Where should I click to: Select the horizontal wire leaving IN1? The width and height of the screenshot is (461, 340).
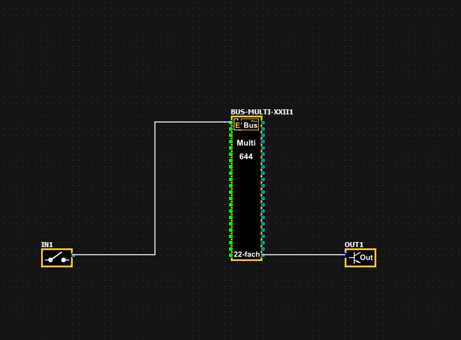click(x=114, y=255)
